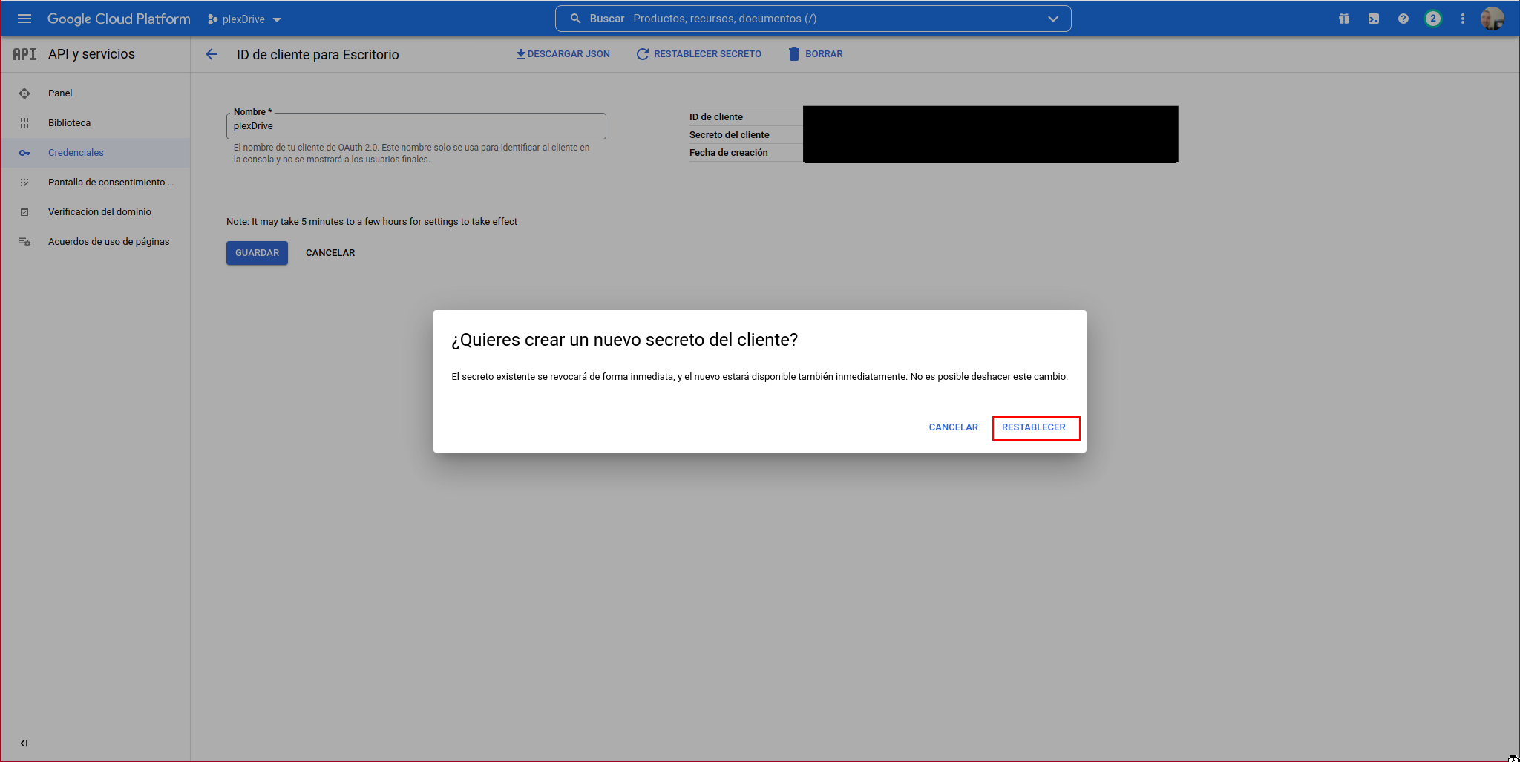
Task: Expand the search bar dropdown chevron
Action: pyautogui.click(x=1052, y=19)
